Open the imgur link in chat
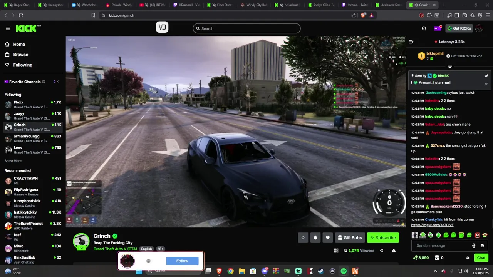This screenshot has height=277, width=493. tap(432, 225)
